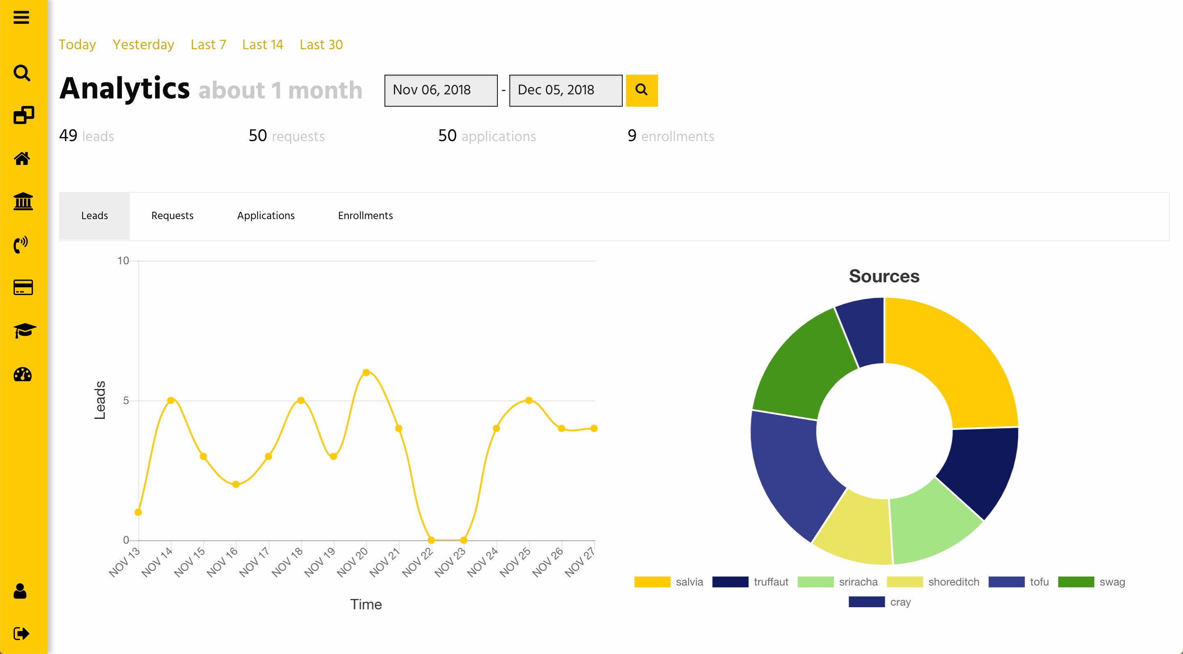Image resolution: width=1183 pixels, height=654 pixels.
Task: Open the credit card payments icon
Action: click(x=23, y=288)
